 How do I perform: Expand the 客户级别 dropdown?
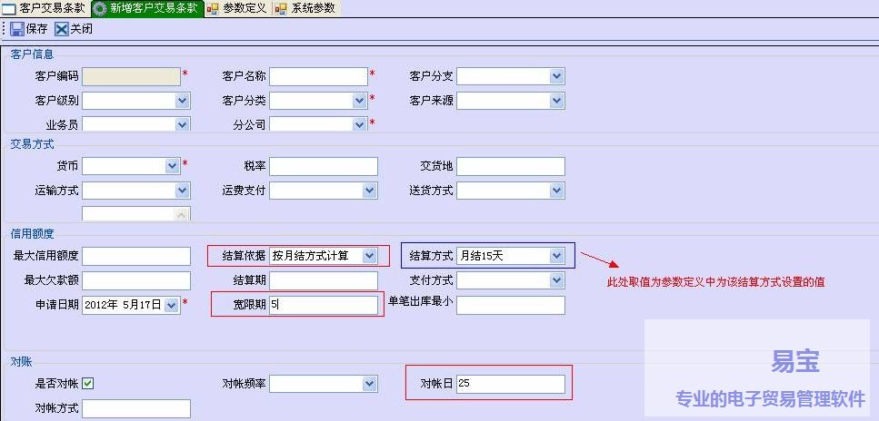pyautogui.click(x=182, y=100)
